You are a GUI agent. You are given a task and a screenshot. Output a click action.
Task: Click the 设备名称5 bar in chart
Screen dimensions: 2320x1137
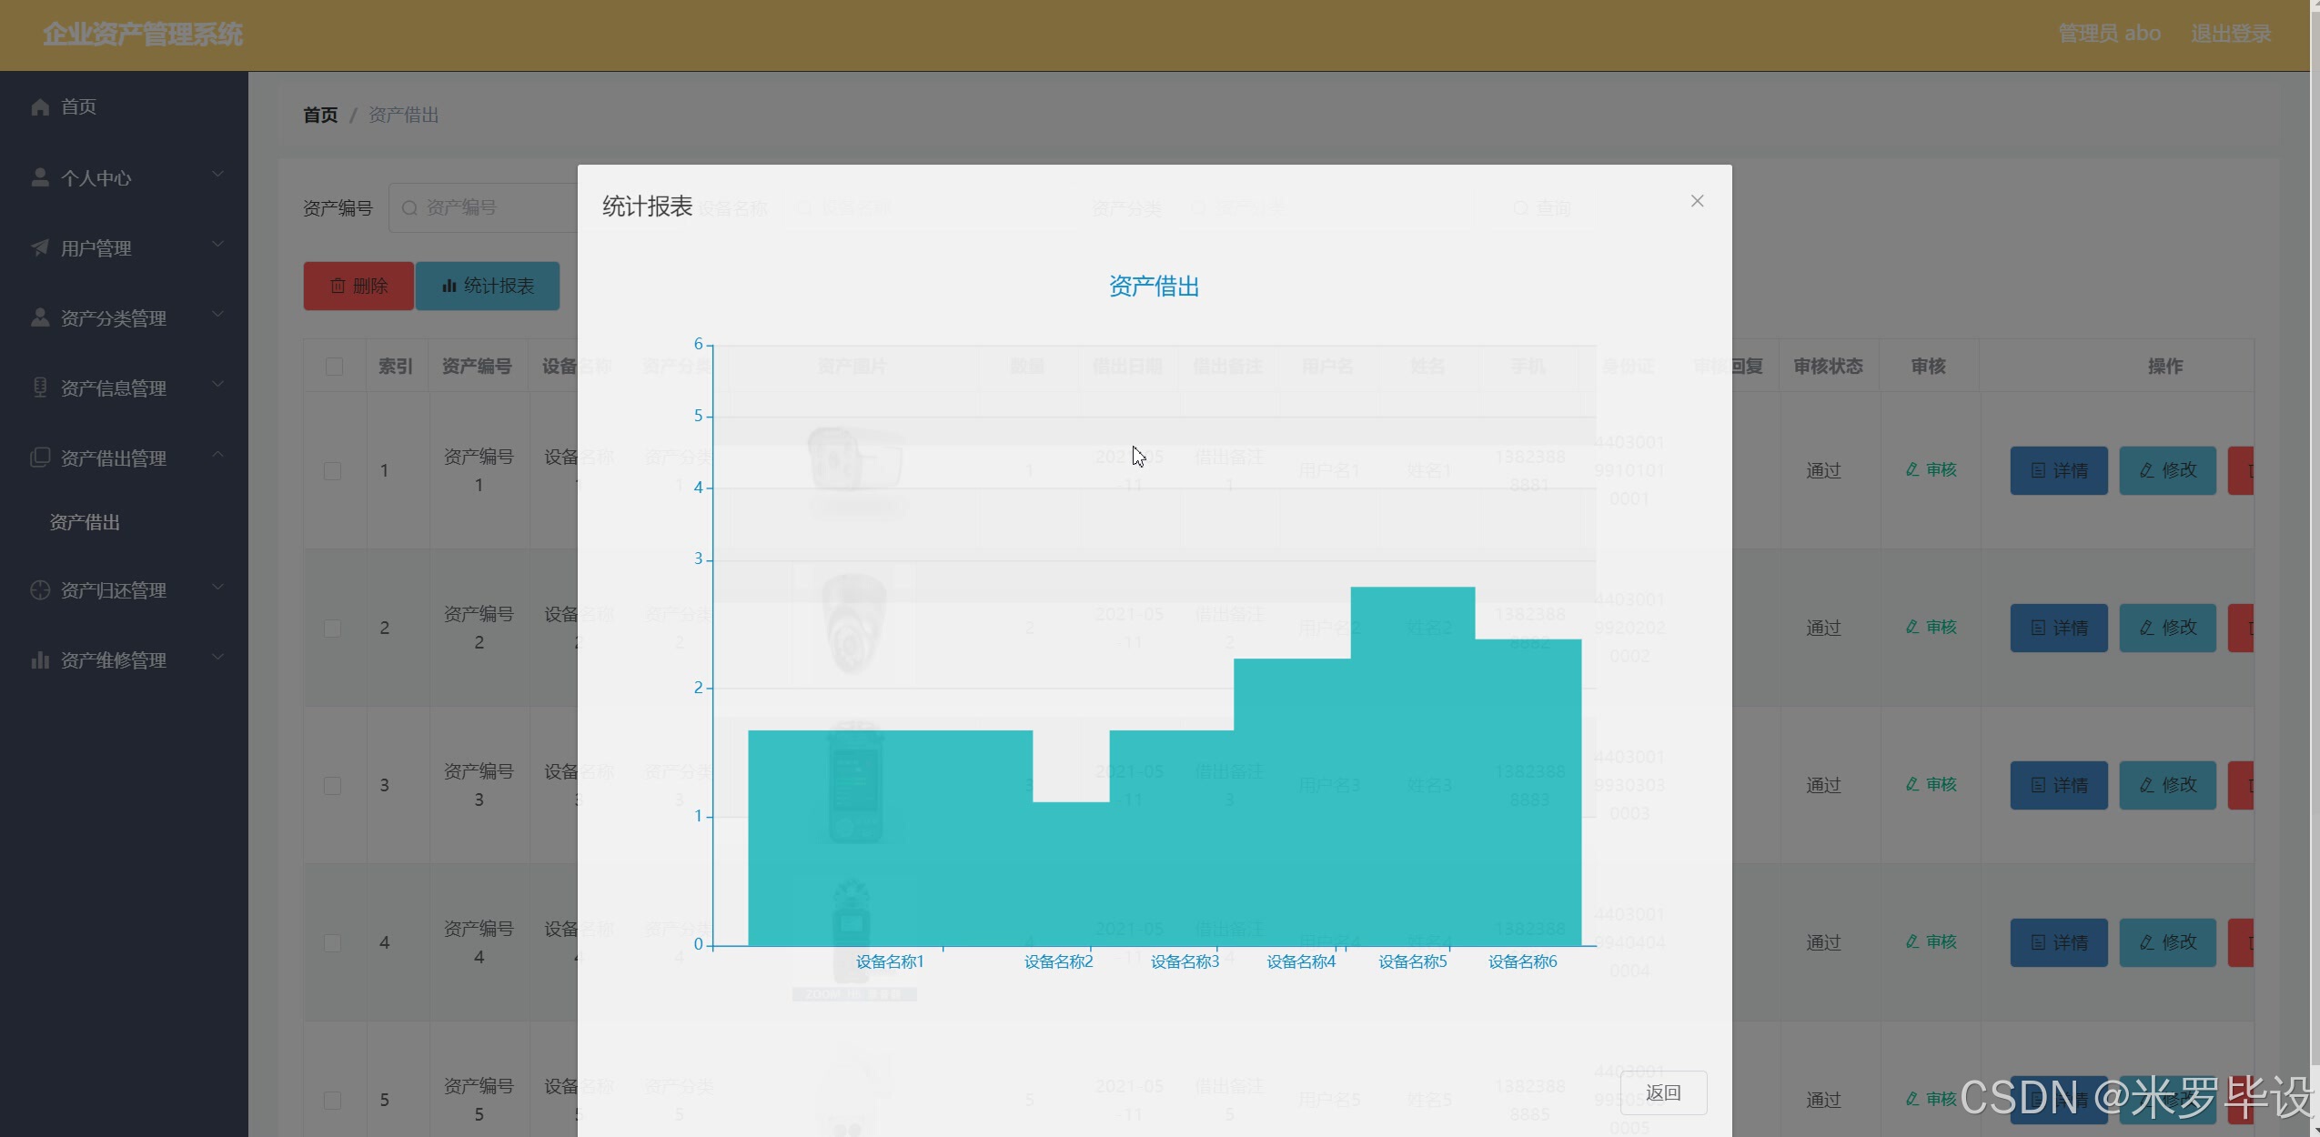[1412, 764]
